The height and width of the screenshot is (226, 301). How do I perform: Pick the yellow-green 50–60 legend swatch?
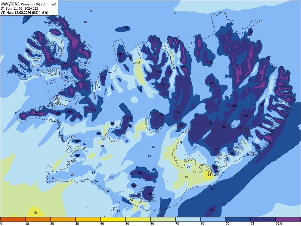pyautogui.click(x=138, y=219)
